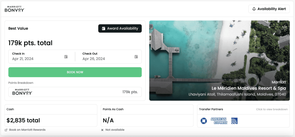The image size is (295, 137).
Task: Click the 179k pts. breakdown value
Action: [130, 92]
